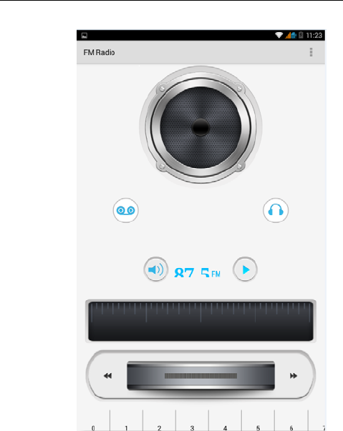The width and height of the screenshot is (343, 431).
Task: Tap the Wi-Fi status bar icon
Action: pos(279,35)
